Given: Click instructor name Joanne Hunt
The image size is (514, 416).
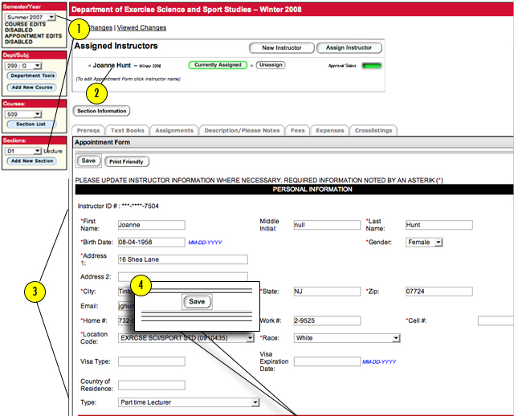Looking at the screenshot, I should click(x=112, y=65).
